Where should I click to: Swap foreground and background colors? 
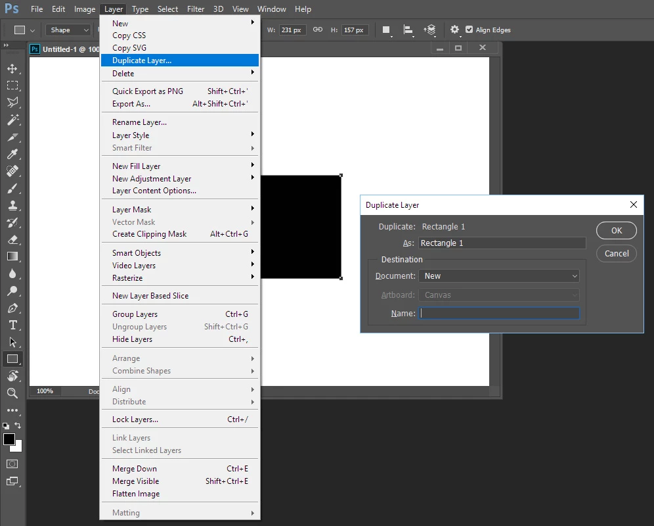(x=18, y=425)
